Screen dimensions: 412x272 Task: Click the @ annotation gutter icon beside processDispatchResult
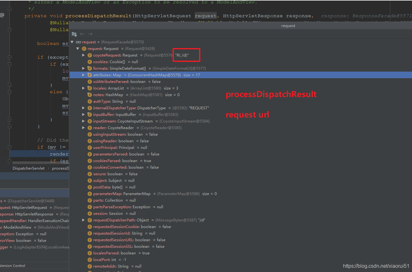point(2,15)
